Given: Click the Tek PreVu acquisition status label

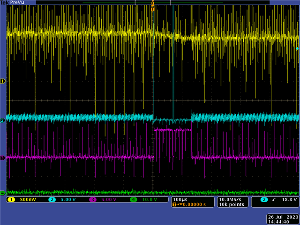Looking at the screenshot, I should (12, 2).
